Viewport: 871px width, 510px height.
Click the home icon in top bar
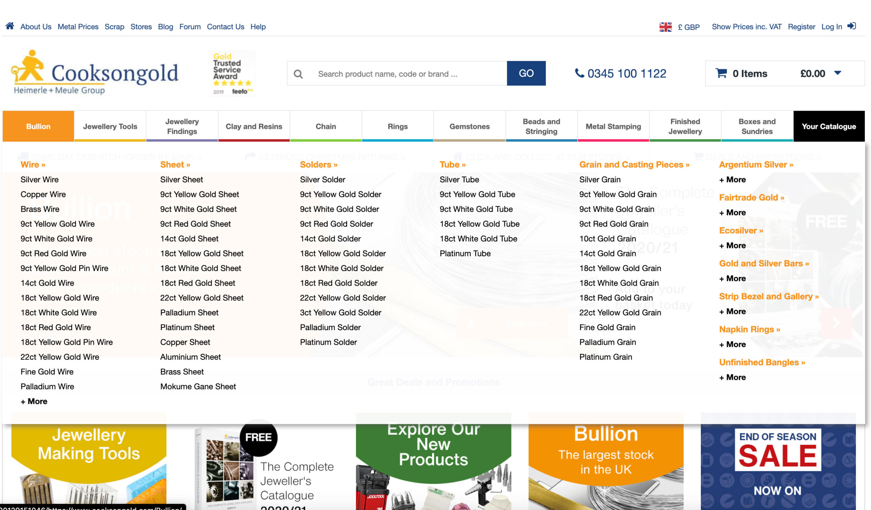click(10, 26)
